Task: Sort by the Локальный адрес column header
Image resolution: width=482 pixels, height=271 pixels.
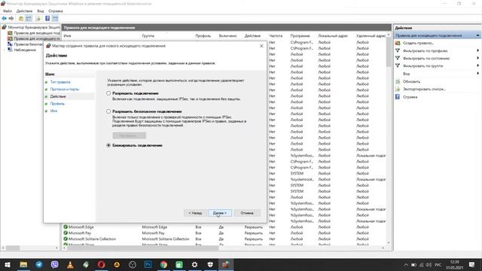Action: pyautogui.click(x=333, y=35)
